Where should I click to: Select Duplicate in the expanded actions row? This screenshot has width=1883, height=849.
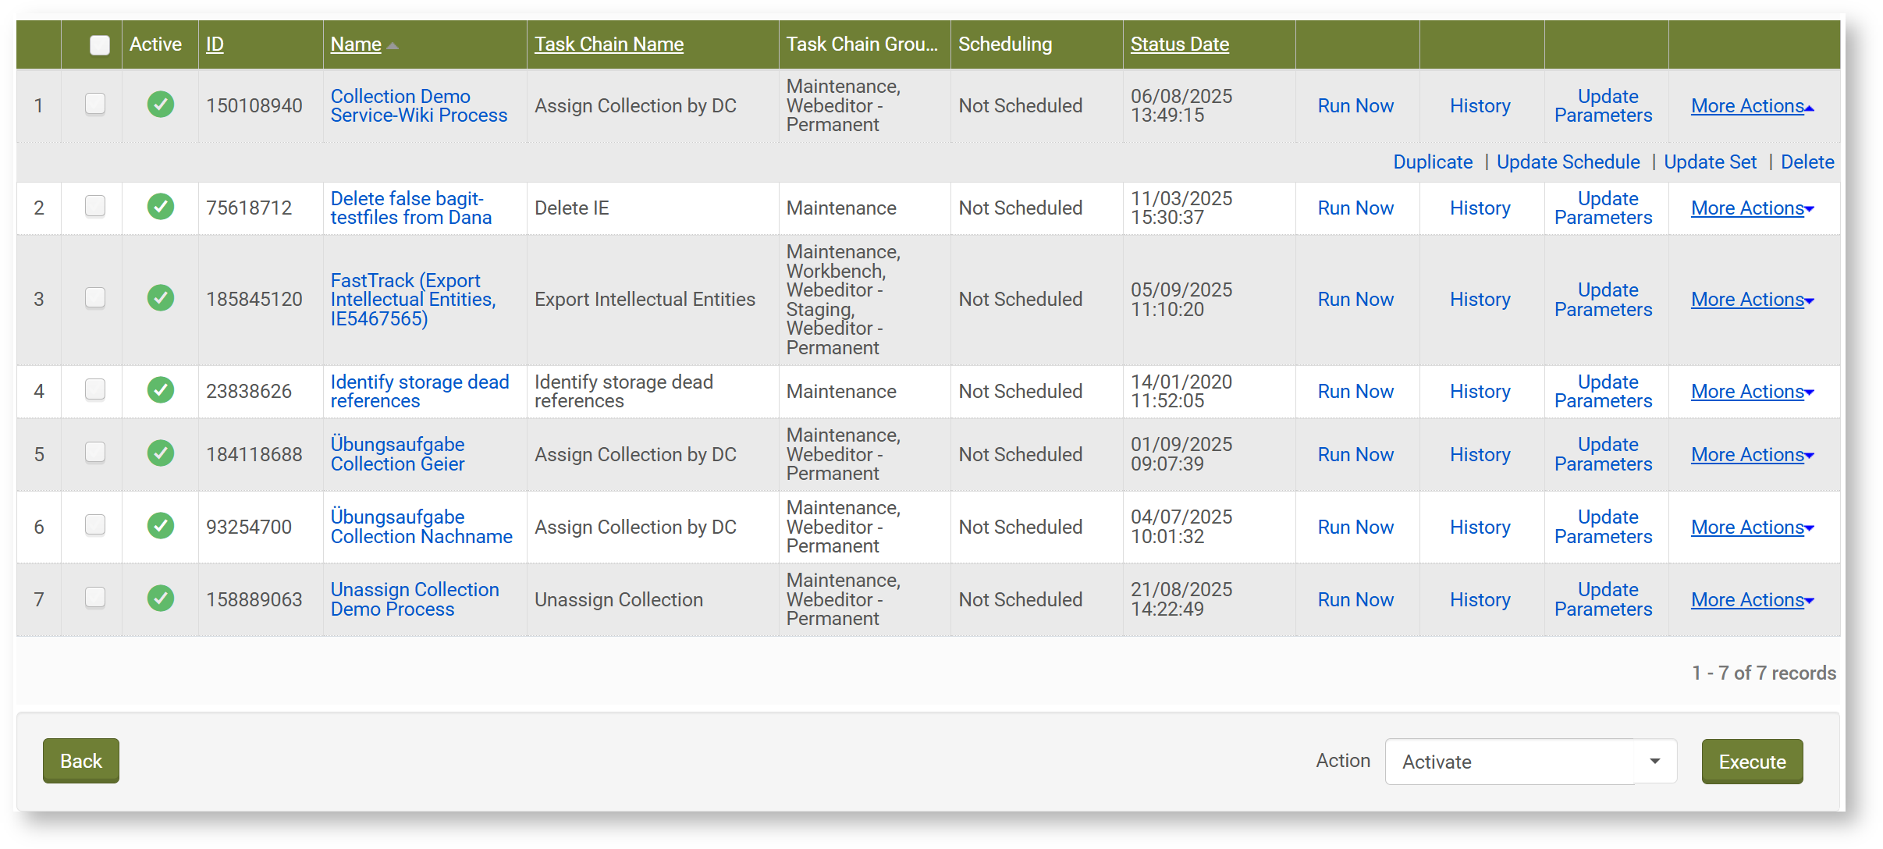[1433, 162]
